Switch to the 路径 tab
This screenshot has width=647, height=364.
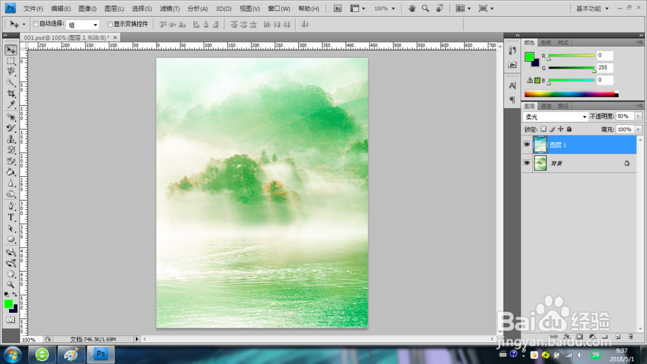coord(563,106)
